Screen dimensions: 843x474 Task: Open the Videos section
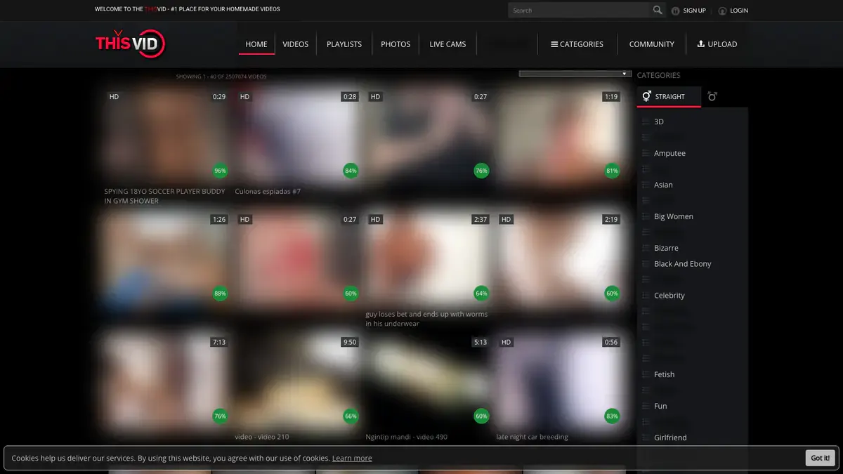click(296, 44)
